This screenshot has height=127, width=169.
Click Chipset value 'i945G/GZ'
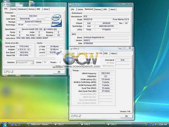[x=106, y=23]
